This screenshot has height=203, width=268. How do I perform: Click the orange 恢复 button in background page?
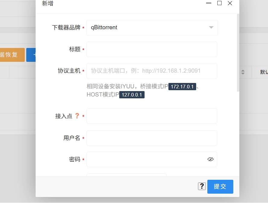[12, 55]
